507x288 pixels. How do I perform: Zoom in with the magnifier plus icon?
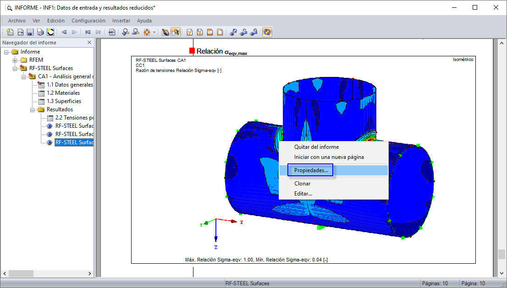point(126,32)
